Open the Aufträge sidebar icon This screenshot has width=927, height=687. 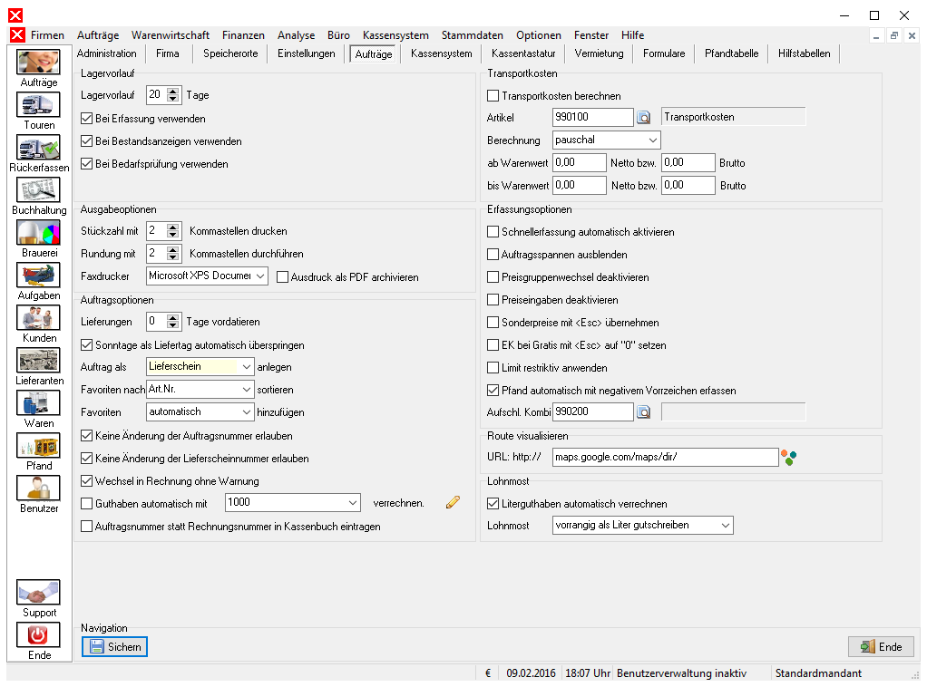38,62
